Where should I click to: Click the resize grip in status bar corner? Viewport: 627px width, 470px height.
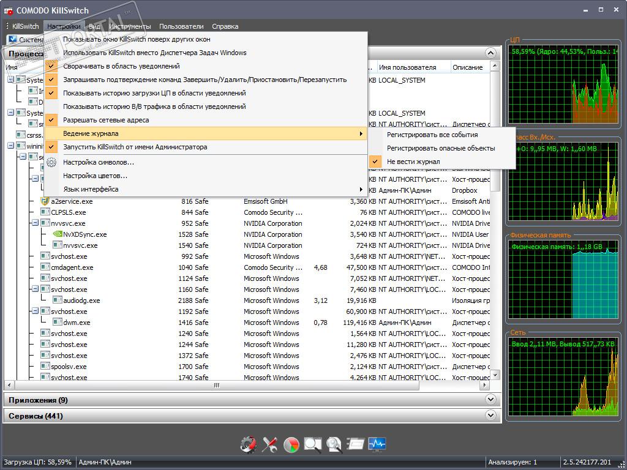[621, 464]
